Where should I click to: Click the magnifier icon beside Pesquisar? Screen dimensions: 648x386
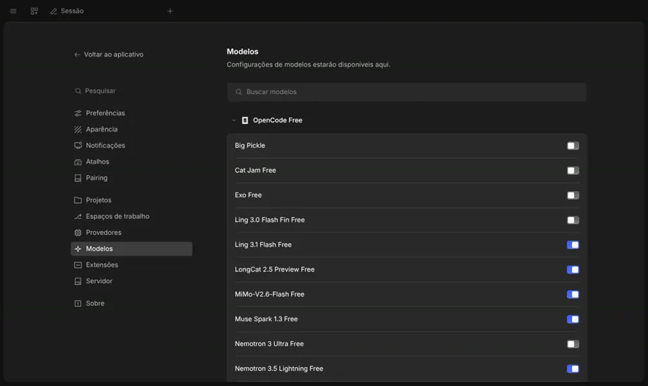tap(78, 91)
